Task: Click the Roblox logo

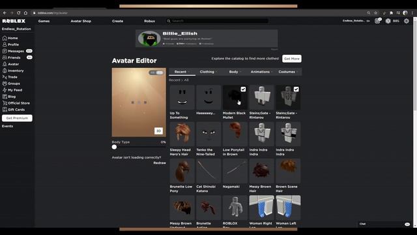Action: pyautogui.click(x=14, y=21)
